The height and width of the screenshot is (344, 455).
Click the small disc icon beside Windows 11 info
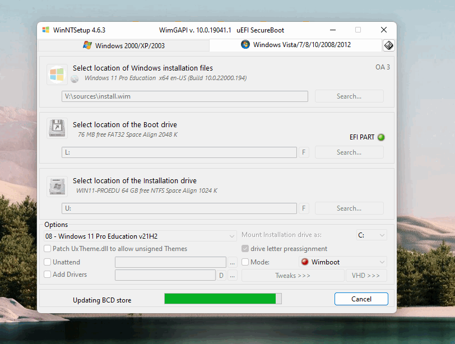tap(75, 79)
